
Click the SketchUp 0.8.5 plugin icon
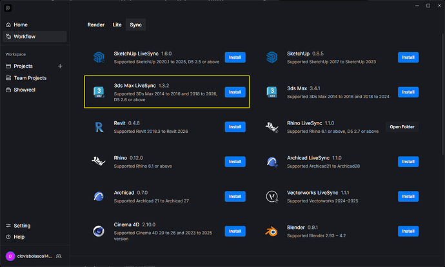click(x=272, y=57)
